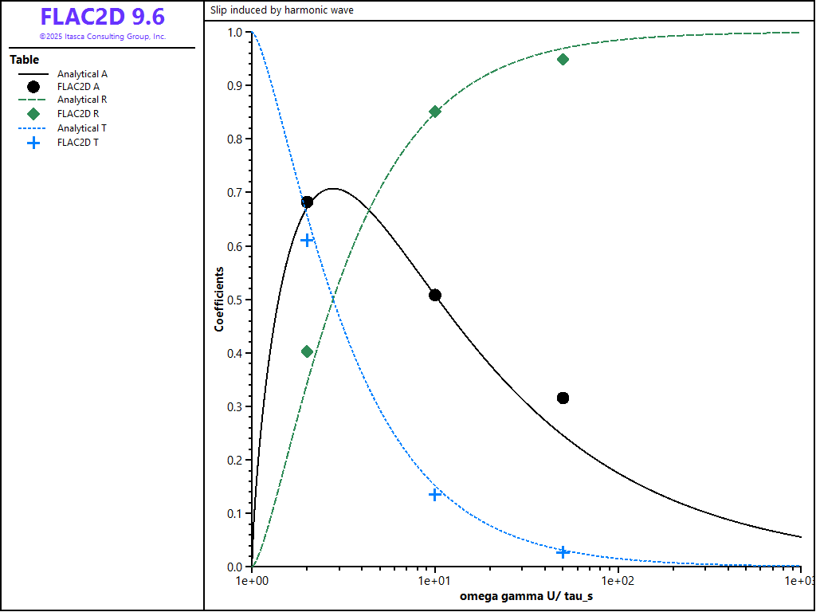Select the Table legend header

pos(25,60)
